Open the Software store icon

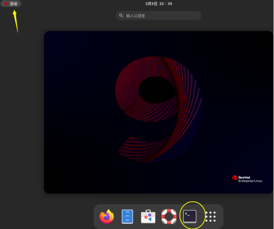tap(148, 216)
